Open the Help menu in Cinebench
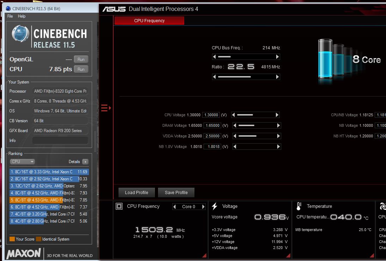 (x=22, y=16)
